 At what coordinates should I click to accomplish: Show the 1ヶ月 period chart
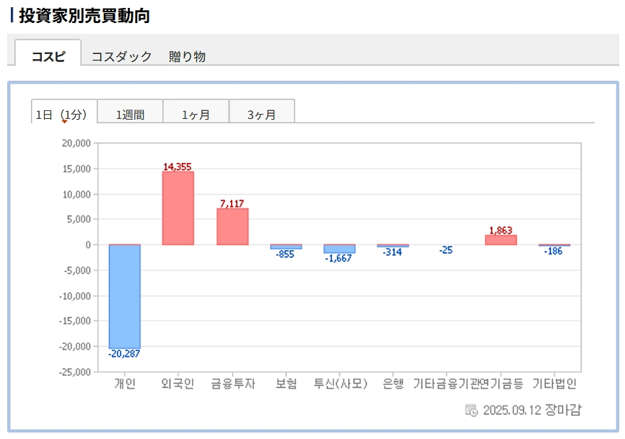pos(196,113)
